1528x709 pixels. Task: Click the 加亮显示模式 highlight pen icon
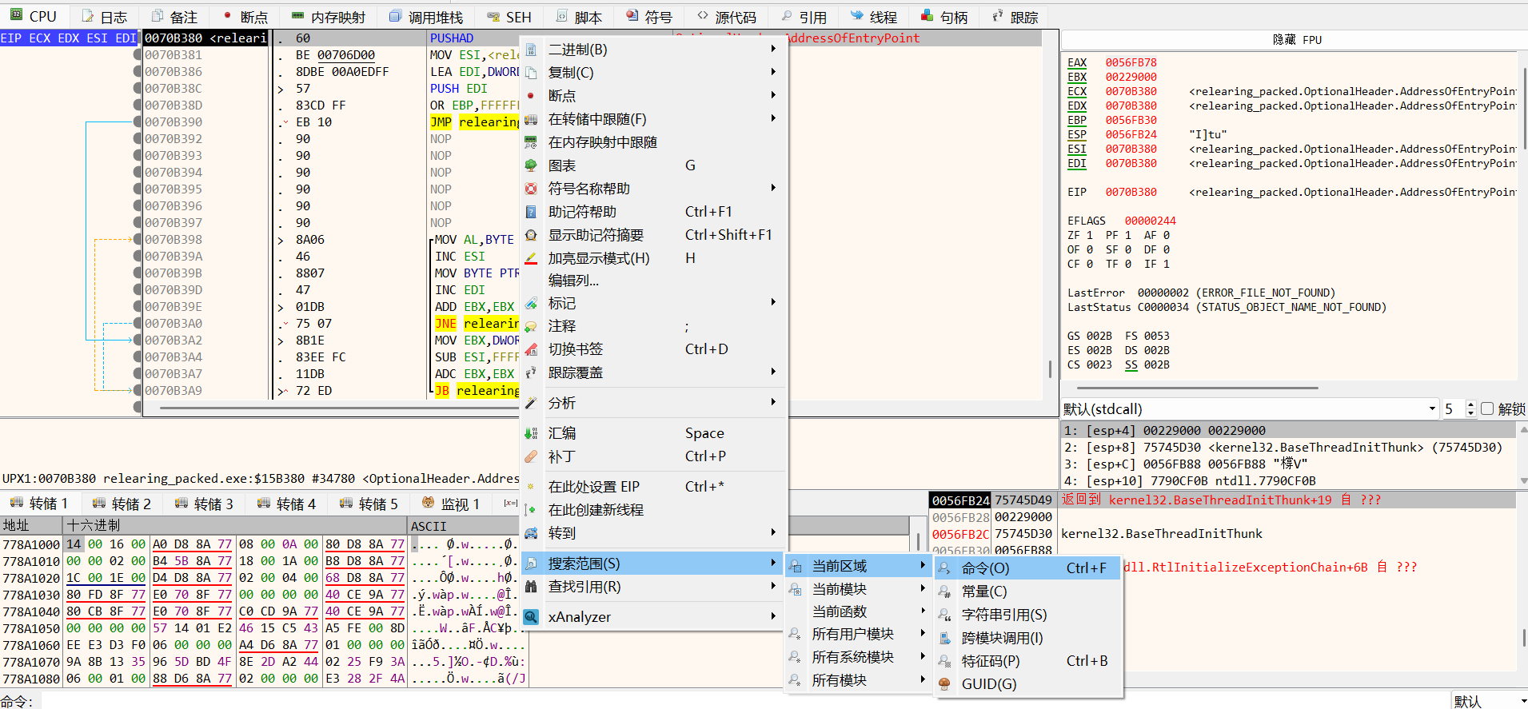point(531,258)
